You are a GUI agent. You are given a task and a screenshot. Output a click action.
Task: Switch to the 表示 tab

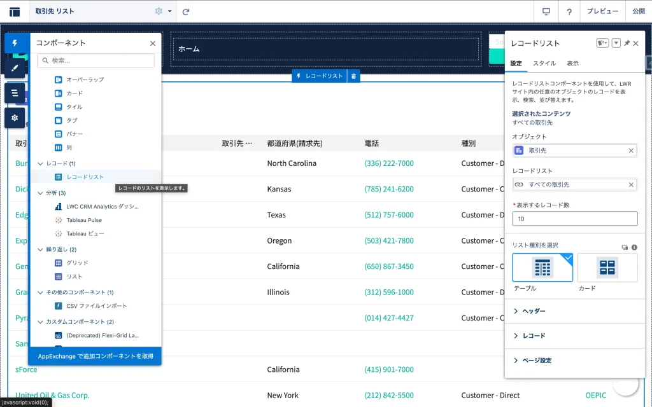coord(572,64)
